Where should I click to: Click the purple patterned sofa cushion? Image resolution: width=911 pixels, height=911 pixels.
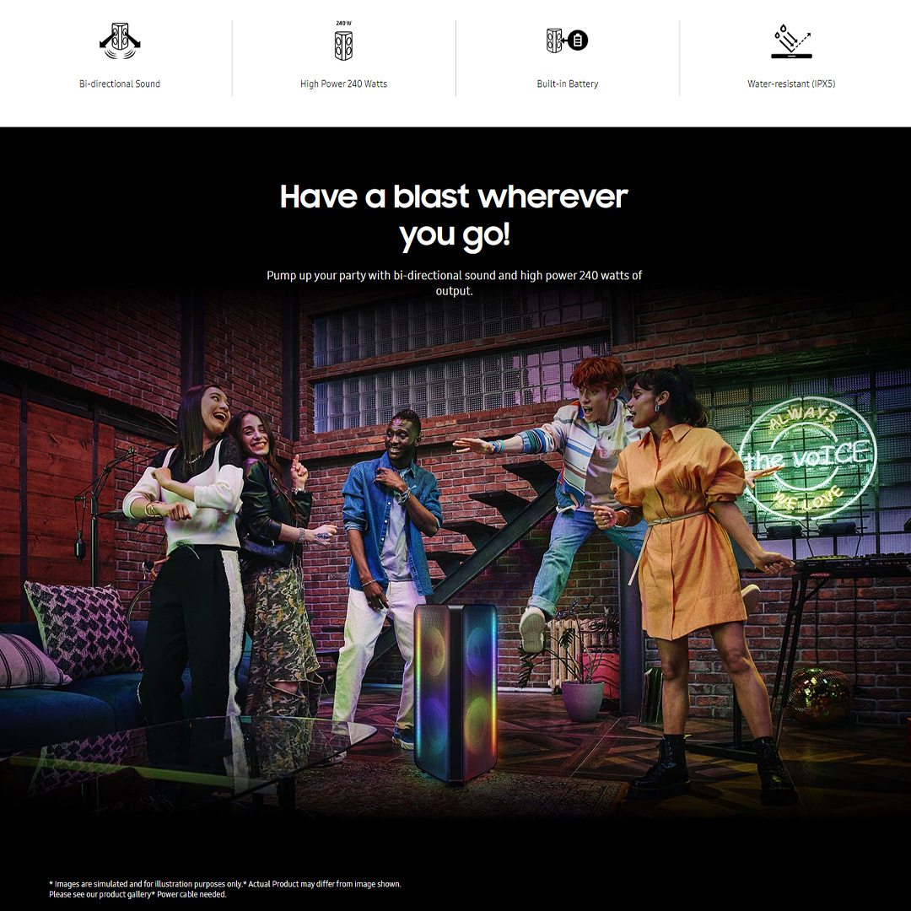(83, 628)
